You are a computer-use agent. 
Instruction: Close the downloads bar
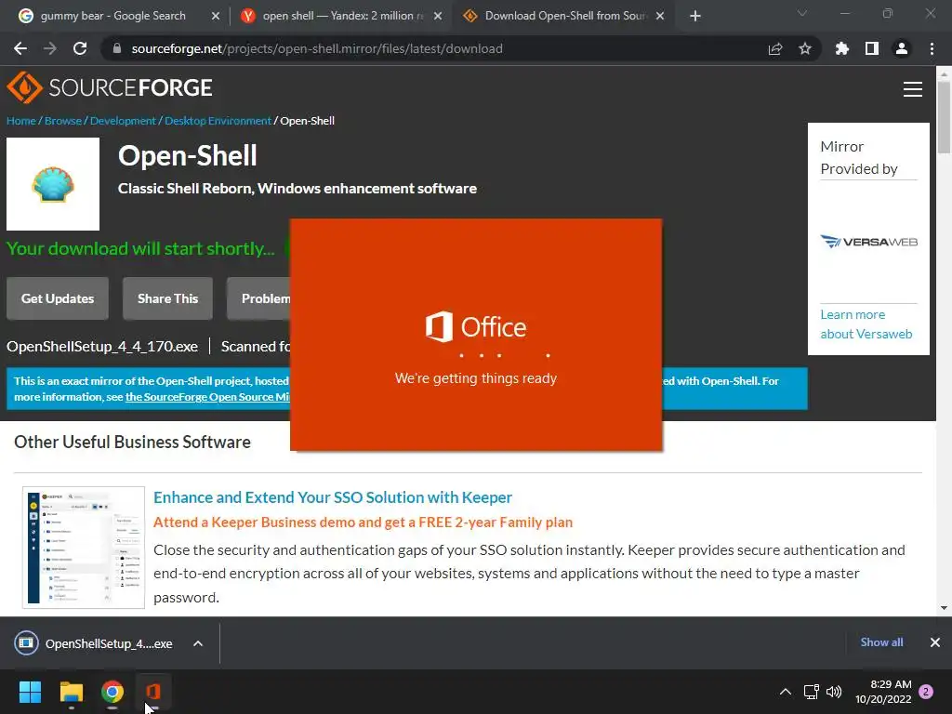click(x=935, y=642)
